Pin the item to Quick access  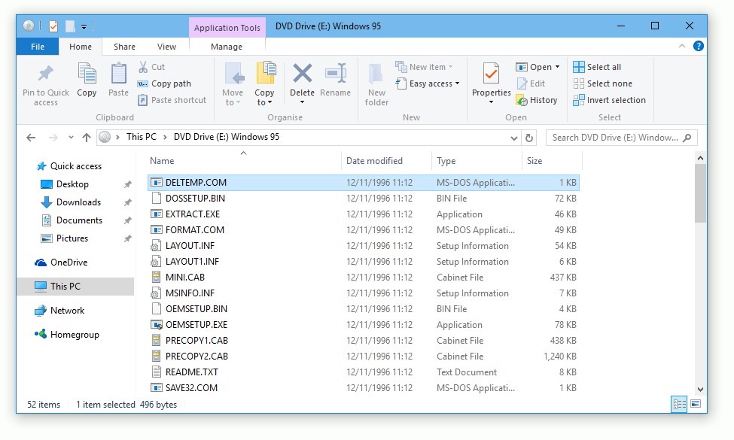pyautogui.click(x=46, y=85)
